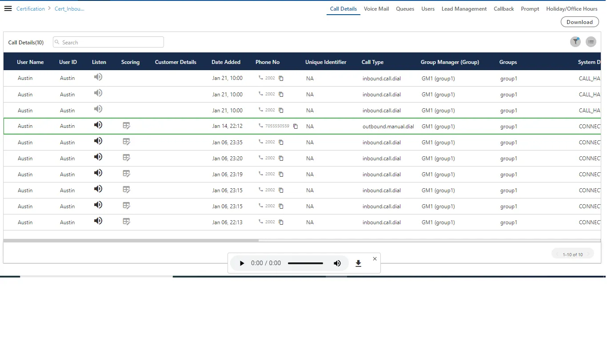This screenshot has width=607, height=341.
Task: Open the Queues tab
Action: [x=405, y=9]
